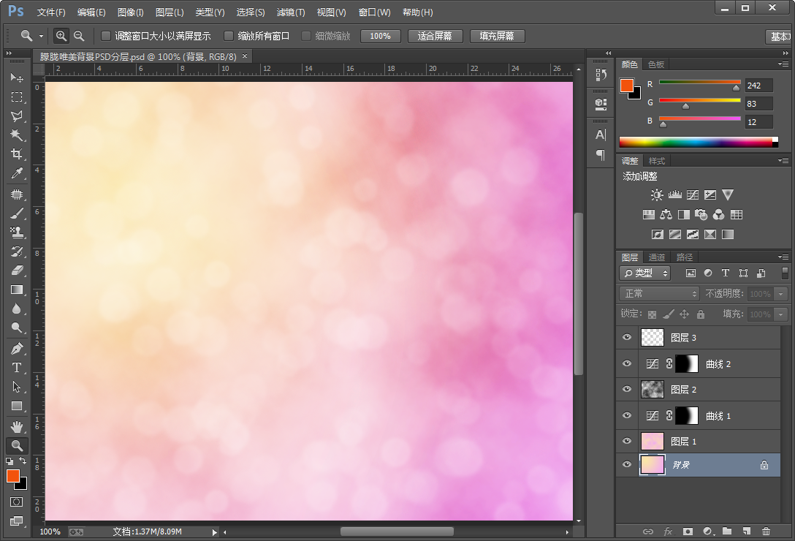The image size is (795, 541).
Task: Select the Horizontal Type tool
Action: (17, 367)
